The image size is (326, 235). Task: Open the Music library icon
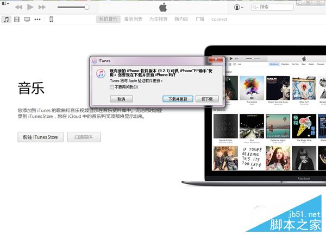click(7, 20)
